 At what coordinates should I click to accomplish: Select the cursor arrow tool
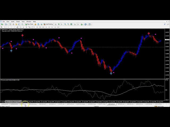pos(2,27)
